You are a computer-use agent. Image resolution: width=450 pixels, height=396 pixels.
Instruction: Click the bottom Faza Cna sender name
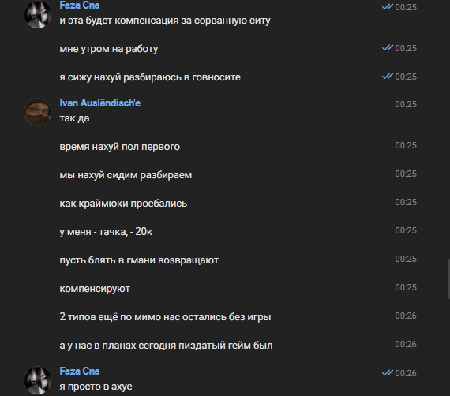click(80, 372)
